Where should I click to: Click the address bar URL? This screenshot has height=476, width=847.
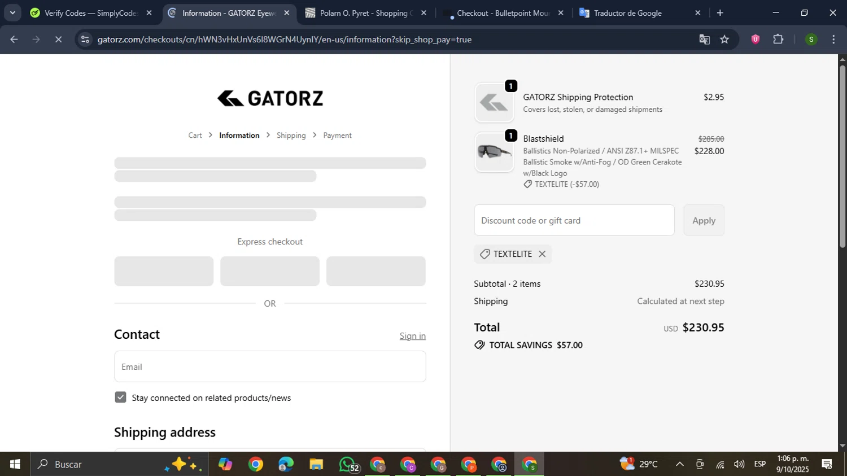click(285, 40)
